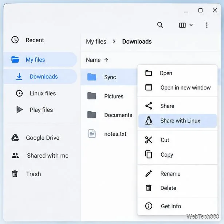Click the info circle icon
Image resolution: width=224 pixels, height=224 pixels.
coord(149,206)
